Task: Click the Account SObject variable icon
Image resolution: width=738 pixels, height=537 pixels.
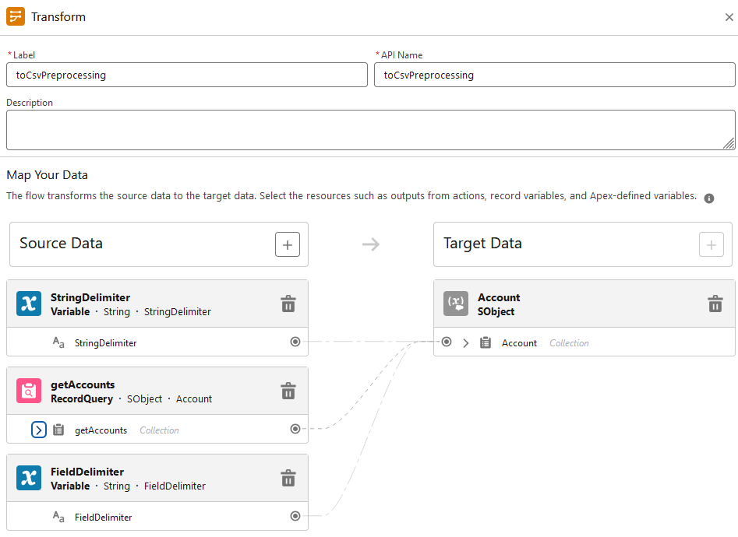Action: (456, 304)
